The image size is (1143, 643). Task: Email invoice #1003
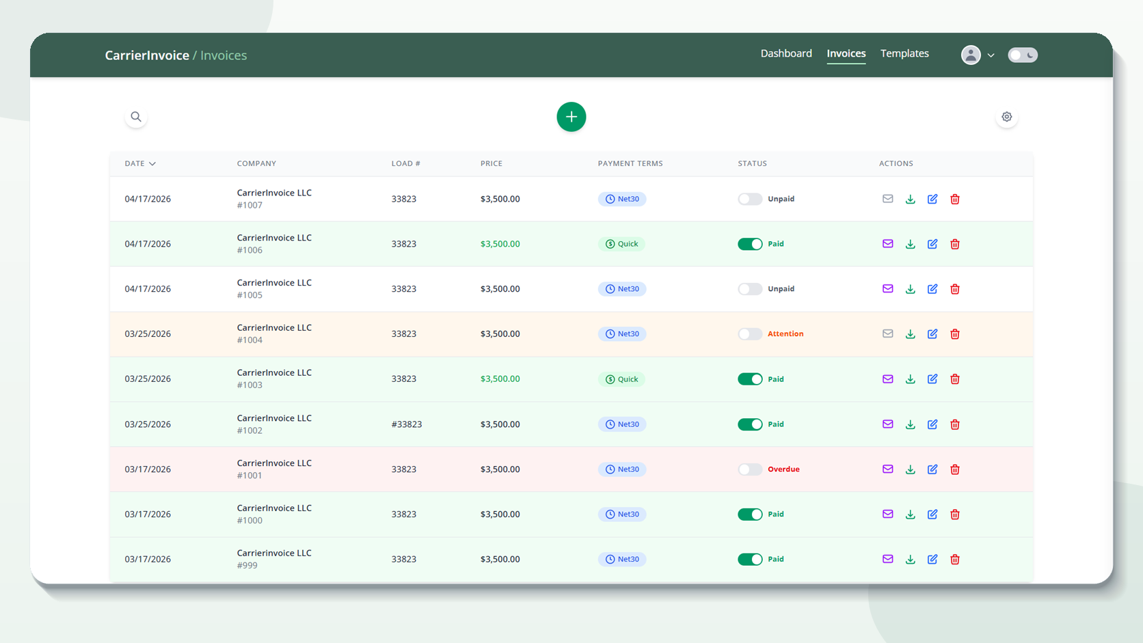point(888,379)
